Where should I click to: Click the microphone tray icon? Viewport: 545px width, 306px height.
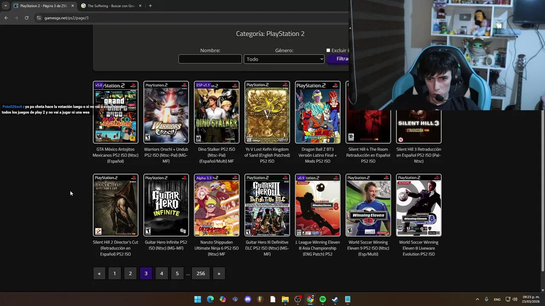(x=486, y=299)
